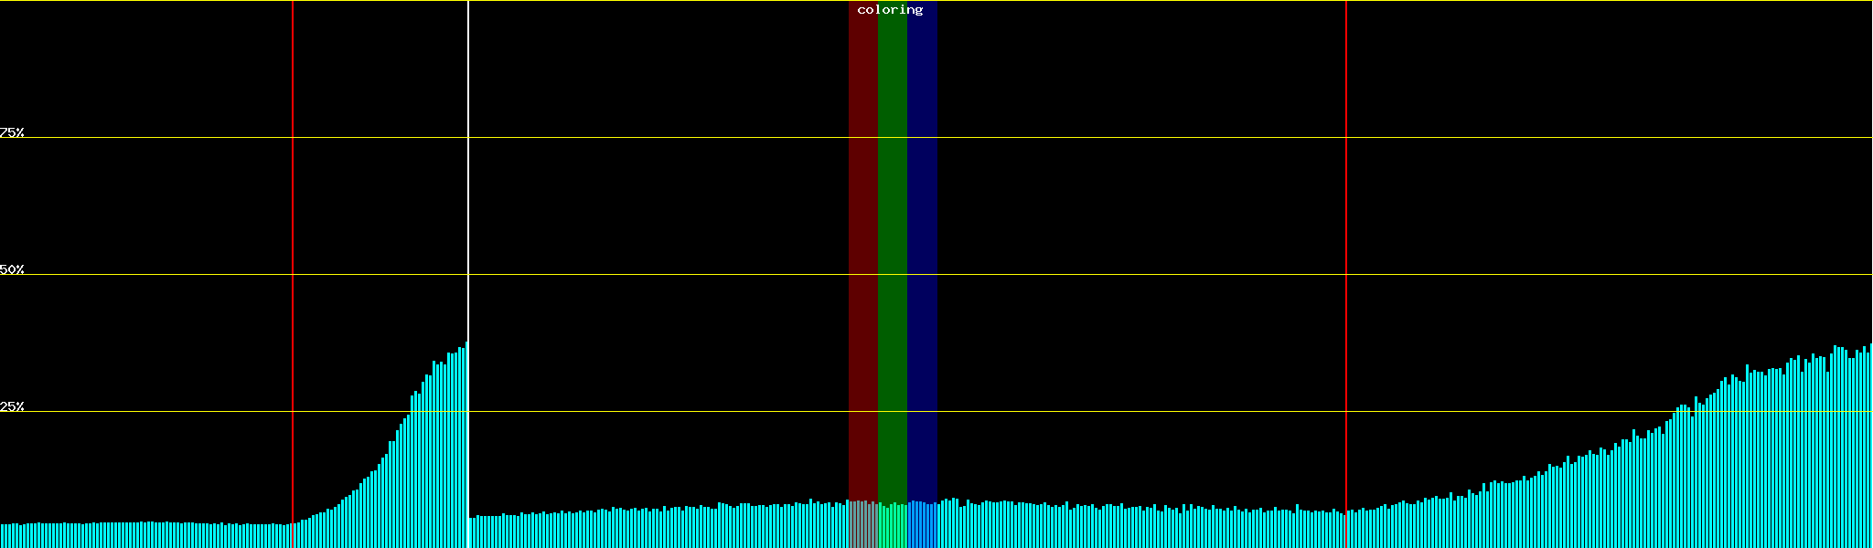Click the first cyan bar at far left
The width and height of the screenshot is (1873, 548).
[2, 536]
